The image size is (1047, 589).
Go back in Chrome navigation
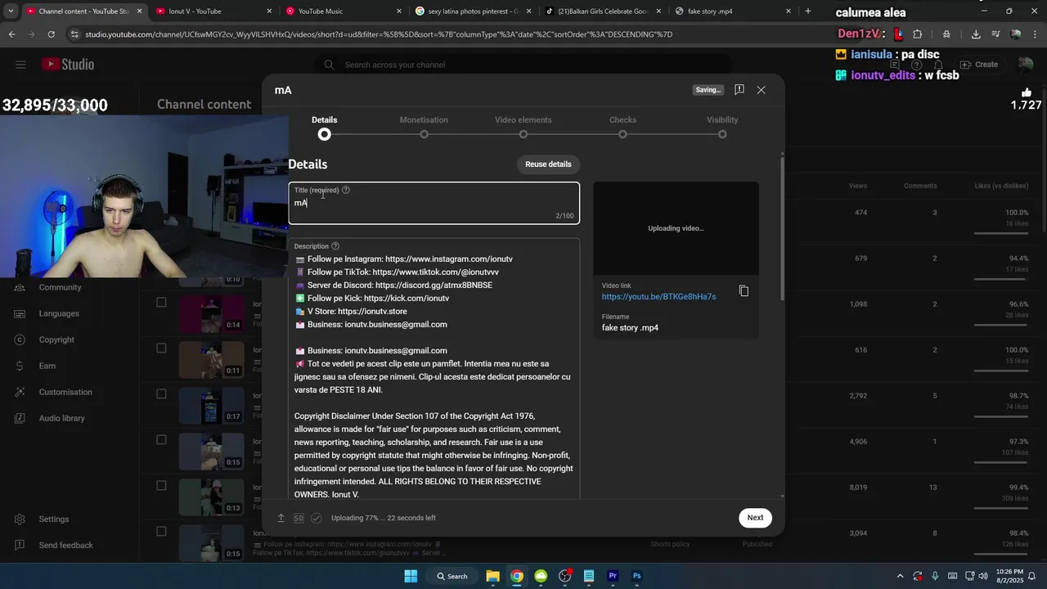point(11,34)
